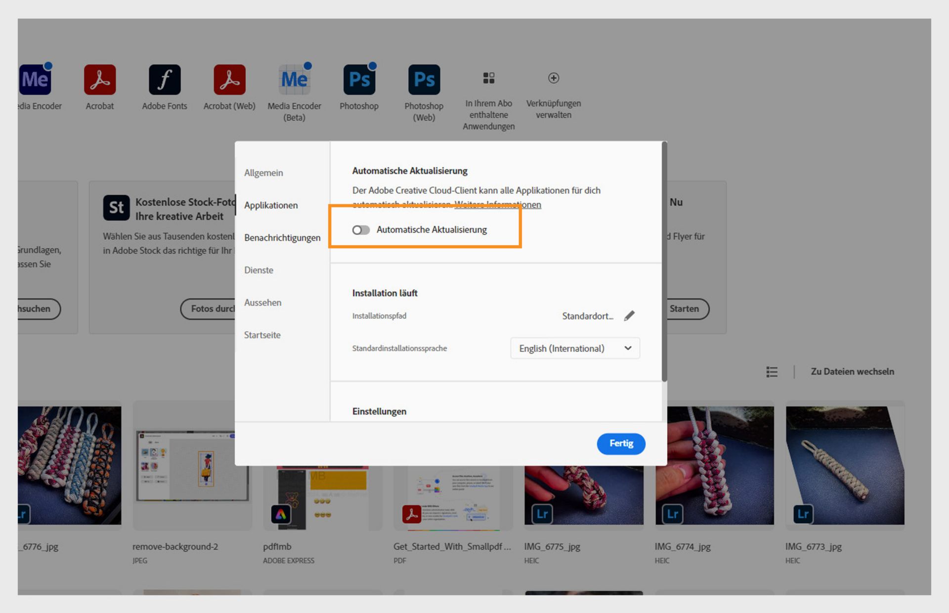The height and width of the screenshot is (613, 949).
Task: Enable the Automatische Aktualisierung toggle
Action: (x=361, y=230)
